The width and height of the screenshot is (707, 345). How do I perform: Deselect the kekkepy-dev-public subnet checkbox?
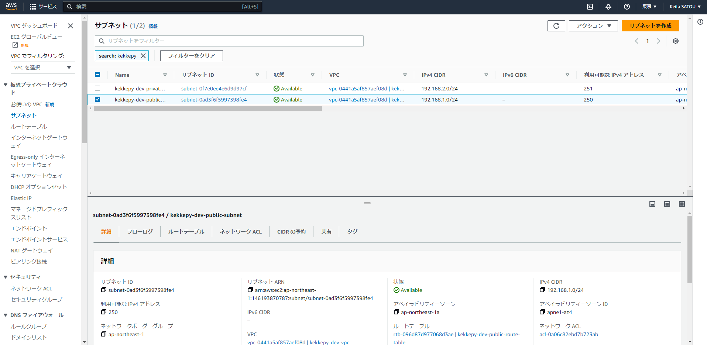[97, 99]
